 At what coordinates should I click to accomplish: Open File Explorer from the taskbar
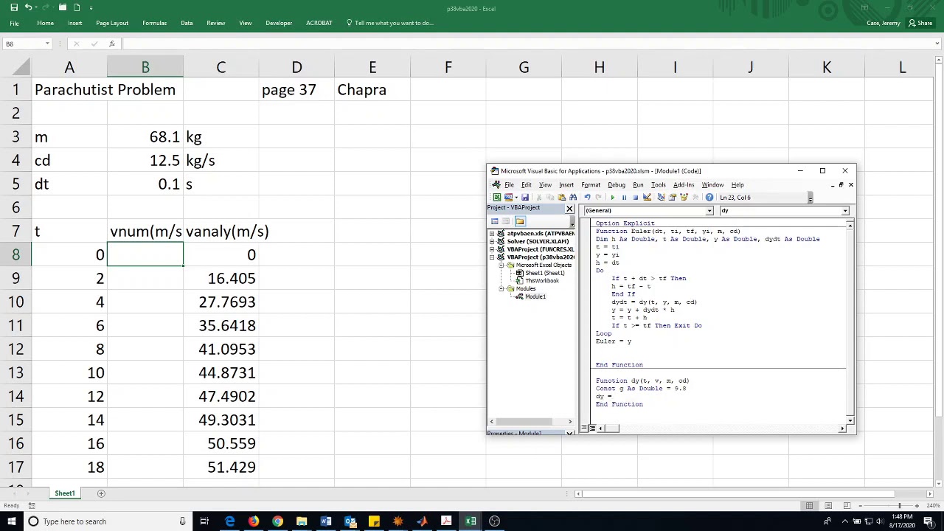coord(302,521)
